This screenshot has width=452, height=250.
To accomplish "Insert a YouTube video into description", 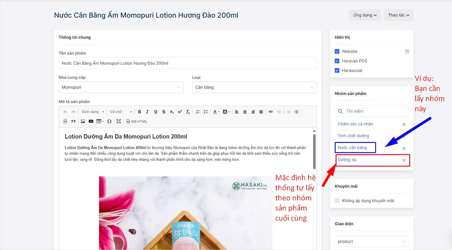I will (91, 122).
